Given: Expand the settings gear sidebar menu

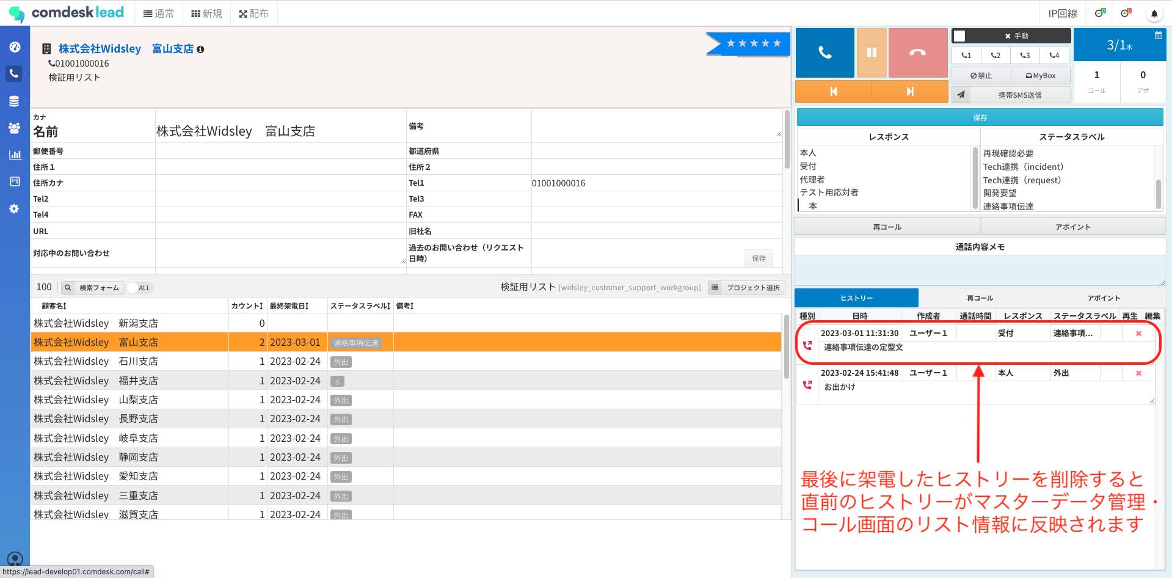Looking at the screenshot, I should [x=15, y=209].
